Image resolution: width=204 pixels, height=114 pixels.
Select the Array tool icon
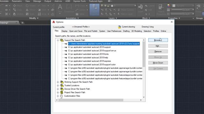tap(39, 14)
